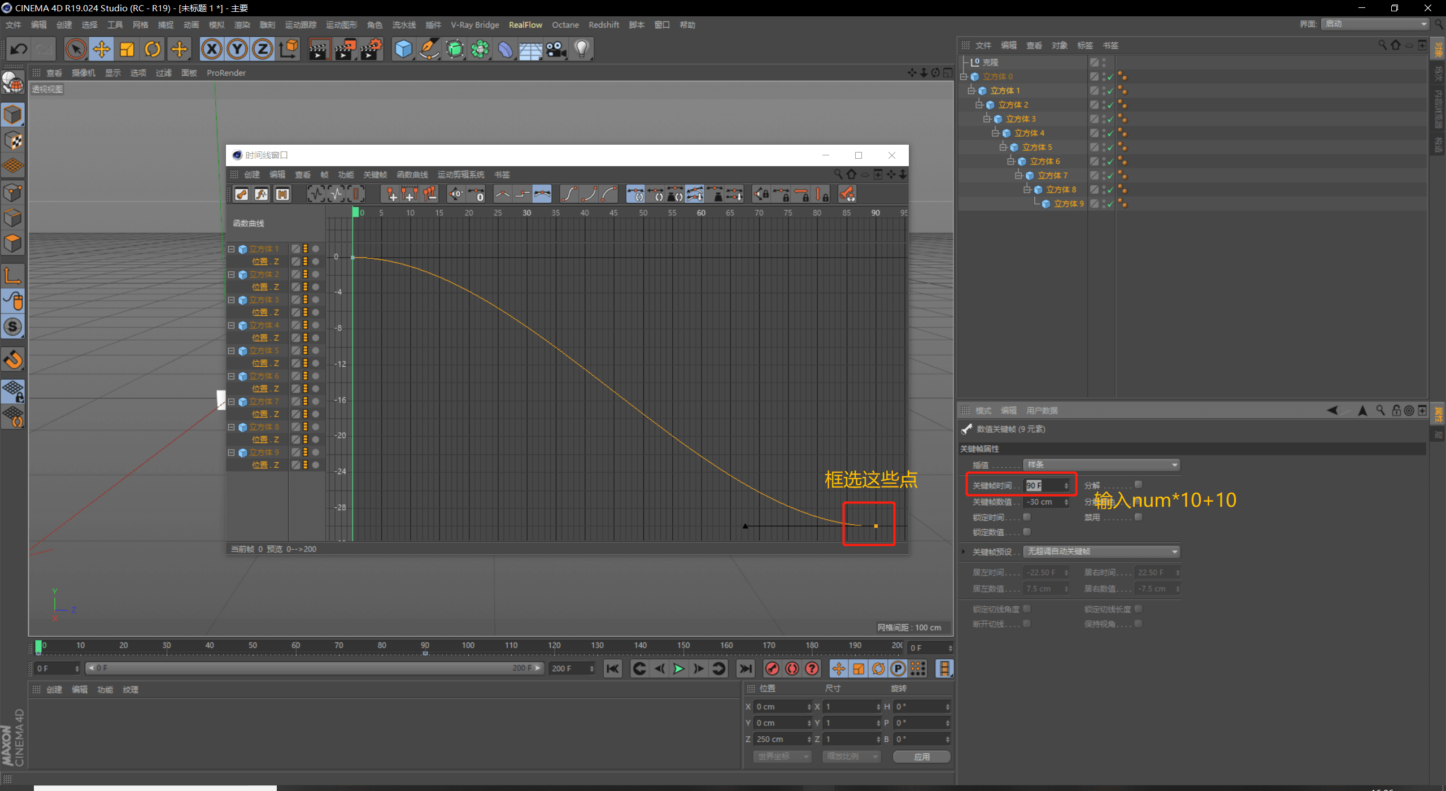
Task: Click the 关键帧时间 input field
Action: click(x=1047, y=486)
